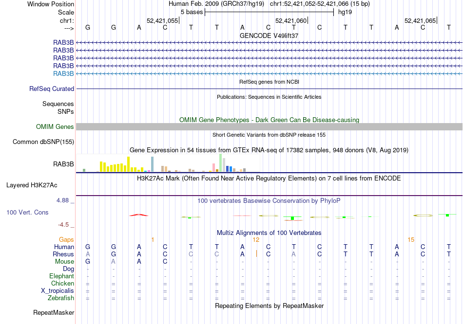Click the Mouse species label

coord(64,262)
